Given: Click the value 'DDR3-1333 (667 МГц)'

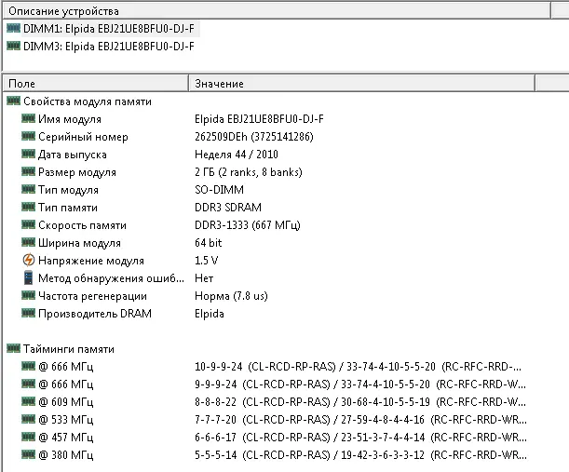Looking at the screenshot, I should pyautogui.click(x=248, y=225).
